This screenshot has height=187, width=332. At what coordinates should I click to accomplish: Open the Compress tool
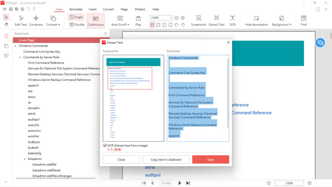click(36, 20)
